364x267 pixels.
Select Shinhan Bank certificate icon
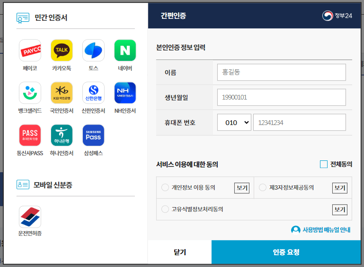tap(93, 93)
